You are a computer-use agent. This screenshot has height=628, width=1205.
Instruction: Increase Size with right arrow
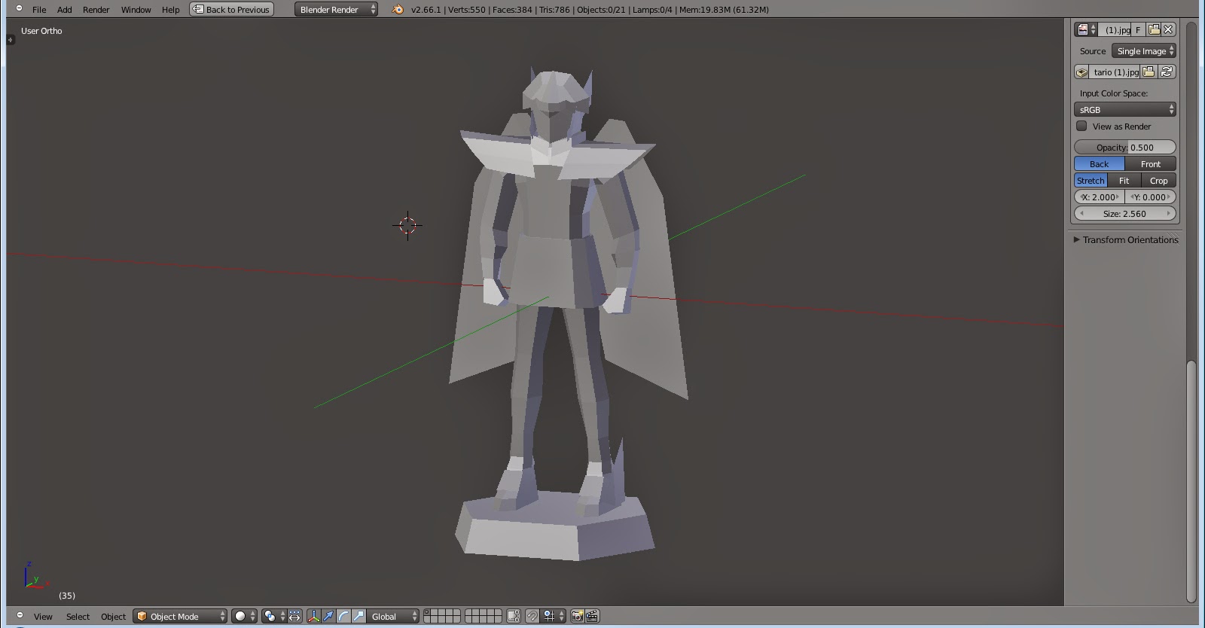point(1168,214)
